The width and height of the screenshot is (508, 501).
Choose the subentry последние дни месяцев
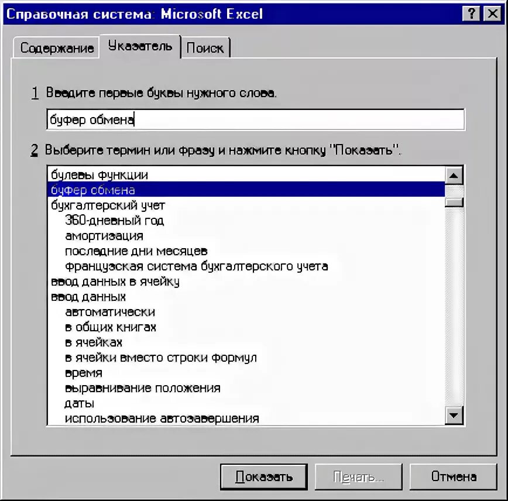(246, 251)
